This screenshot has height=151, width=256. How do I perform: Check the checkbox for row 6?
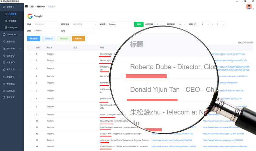30,91
